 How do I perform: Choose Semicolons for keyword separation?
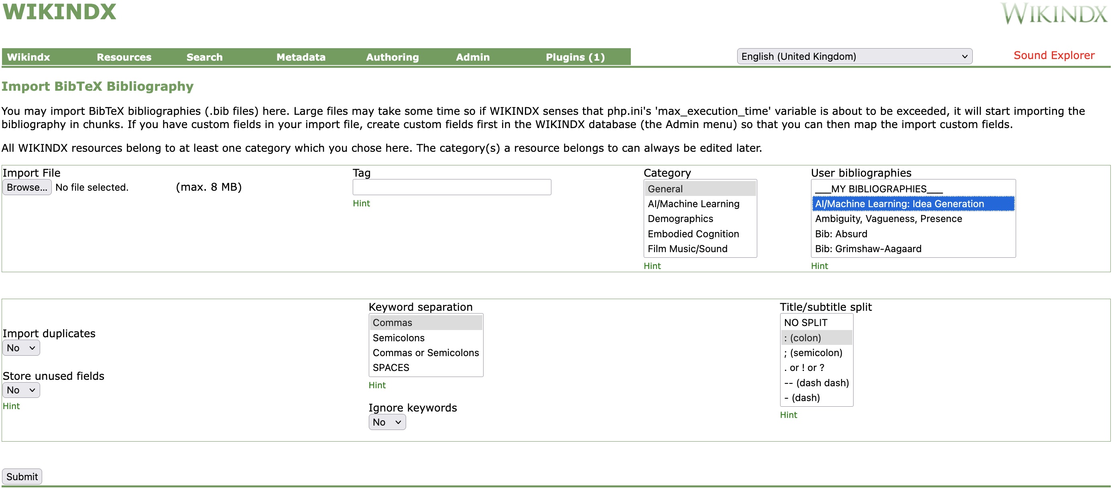click(x=398, y=338)
